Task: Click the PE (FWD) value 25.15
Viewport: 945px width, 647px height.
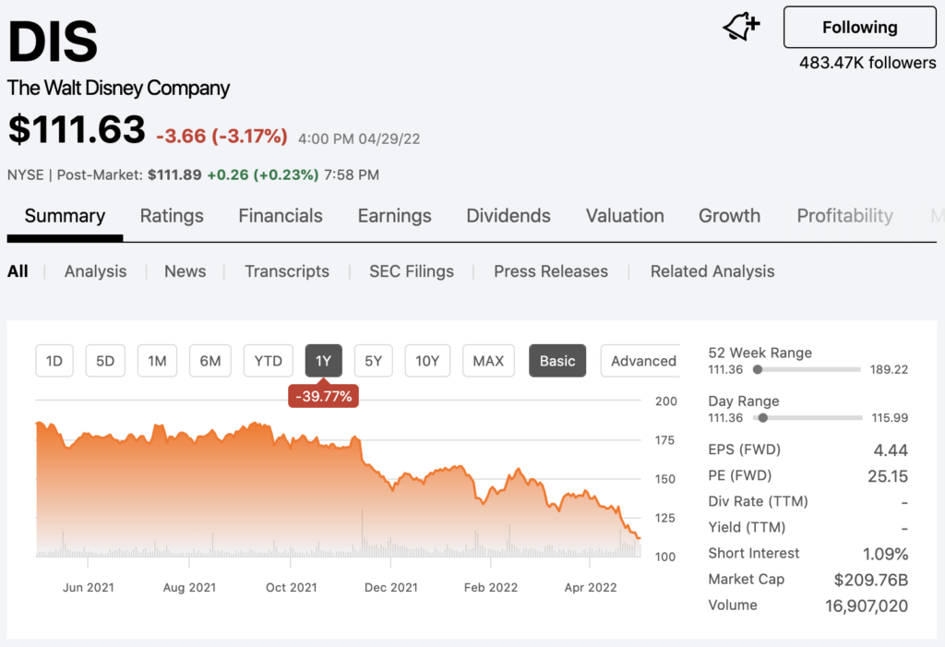Action: 887,476
